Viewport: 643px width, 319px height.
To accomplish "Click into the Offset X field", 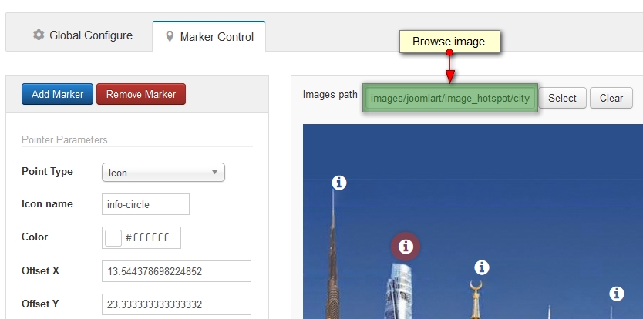I will point(177,271).
